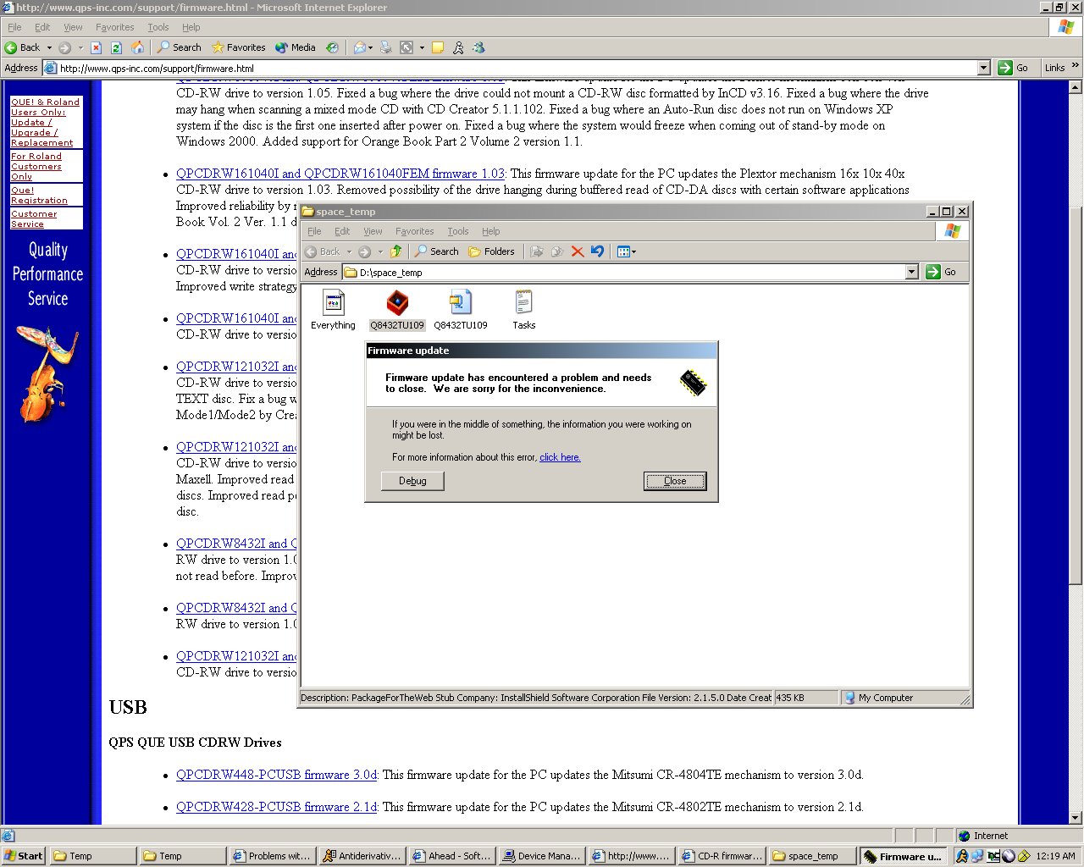Select the Everything file icon

[333, 309]
